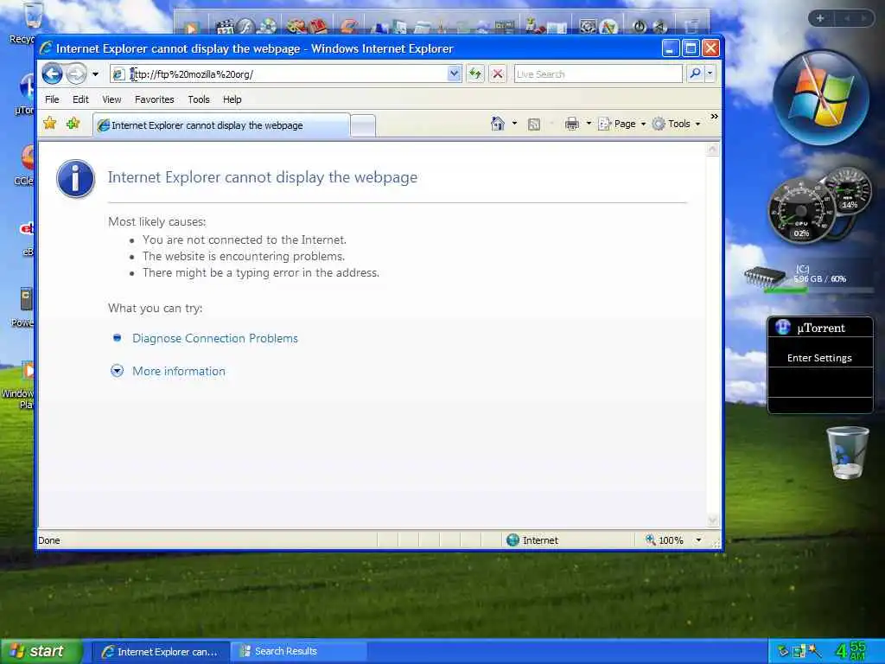Click the magnifier Search button
Image resolution: width=885 pixels, height=664 pixels.
696,74
